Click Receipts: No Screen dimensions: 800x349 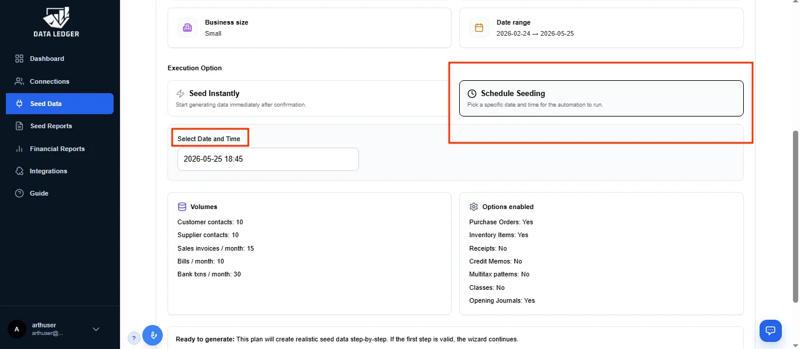(488, 248)
